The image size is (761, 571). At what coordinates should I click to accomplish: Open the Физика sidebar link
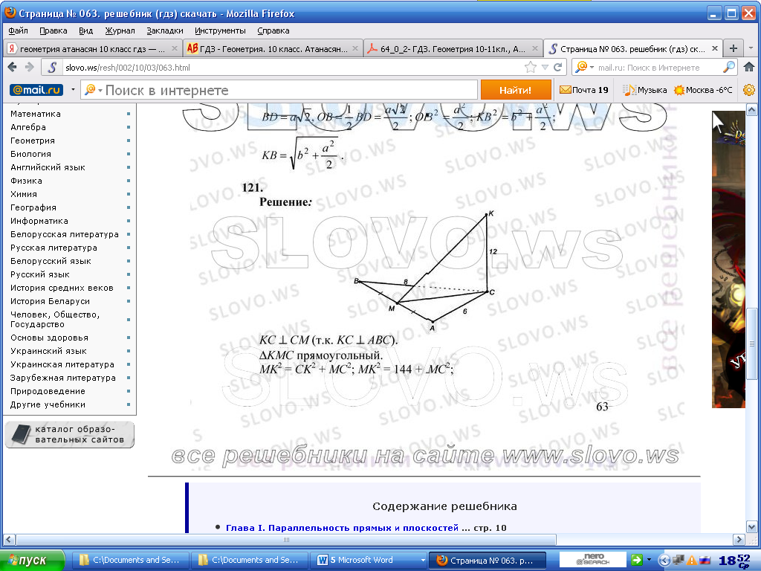[x=26, y=181]
